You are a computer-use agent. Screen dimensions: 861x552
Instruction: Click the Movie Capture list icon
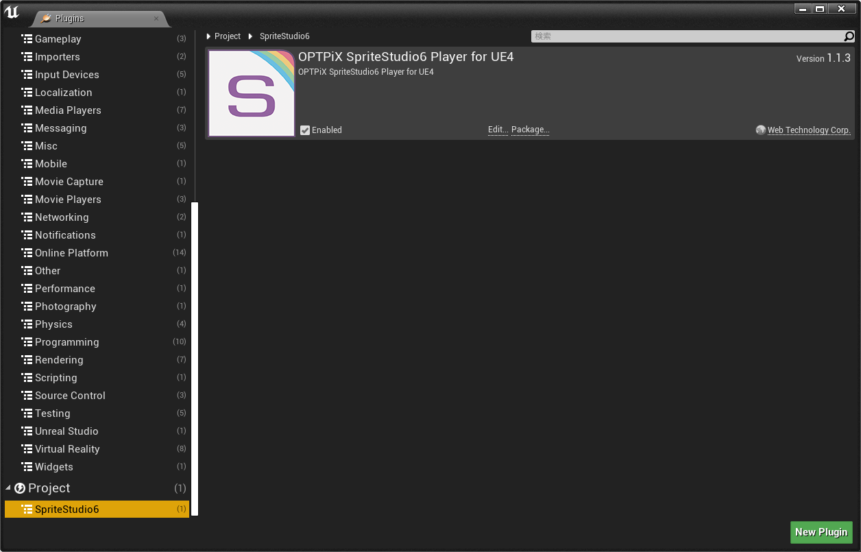point(27,182)
